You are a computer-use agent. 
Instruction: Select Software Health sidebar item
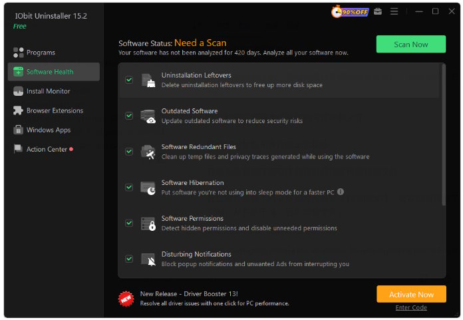[x=54, y=72]
